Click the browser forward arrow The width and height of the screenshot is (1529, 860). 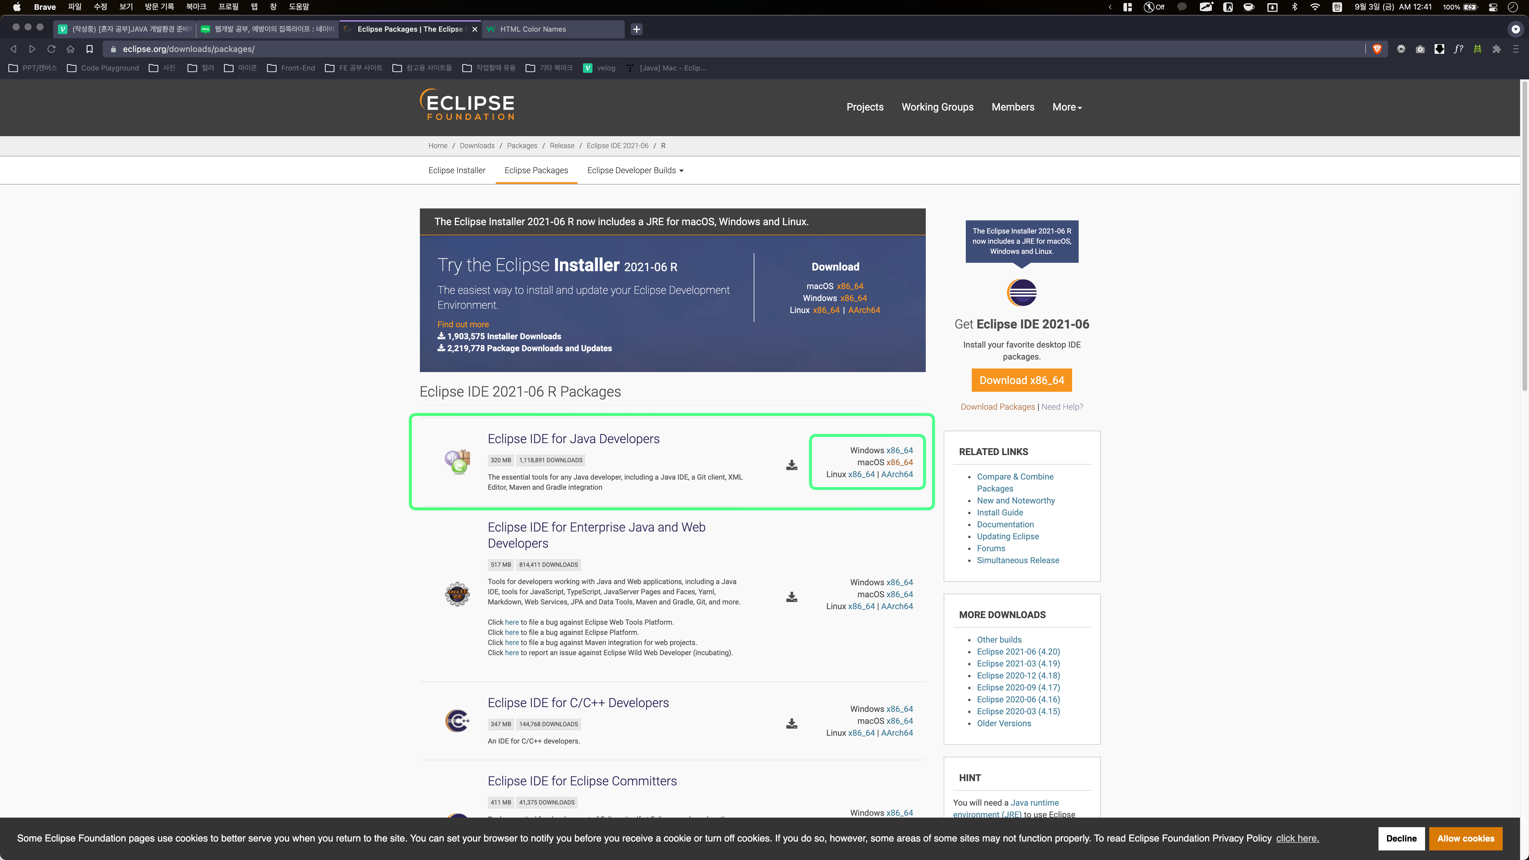coord(32,49)
